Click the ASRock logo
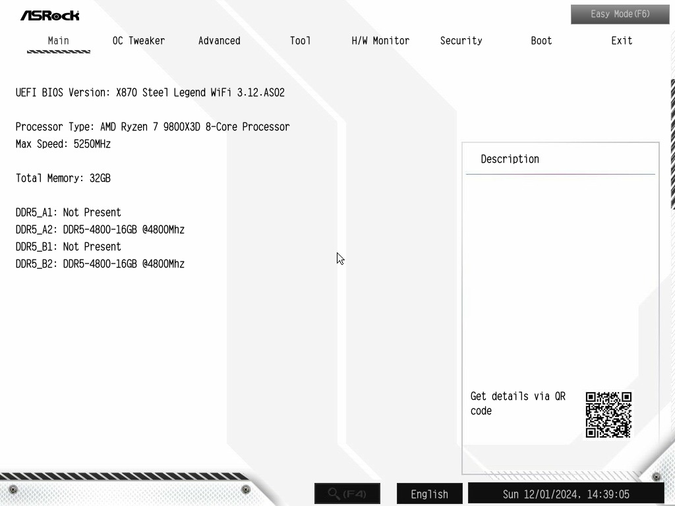The width and height of the screenshot is (675, 506). [x=50, y=16]
